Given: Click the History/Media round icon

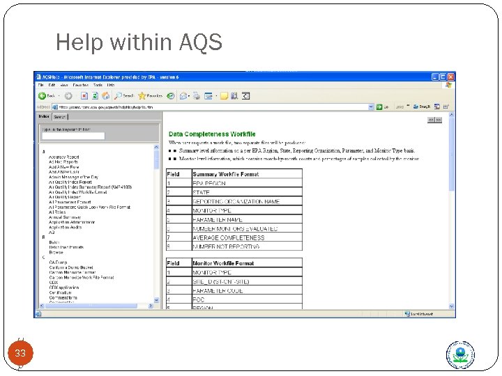Looking at the screenshot, I should tap(171, 95).
